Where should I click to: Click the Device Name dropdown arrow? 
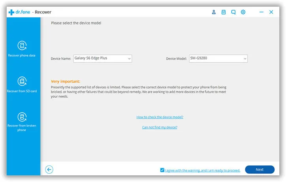click(x=129, y=59)
